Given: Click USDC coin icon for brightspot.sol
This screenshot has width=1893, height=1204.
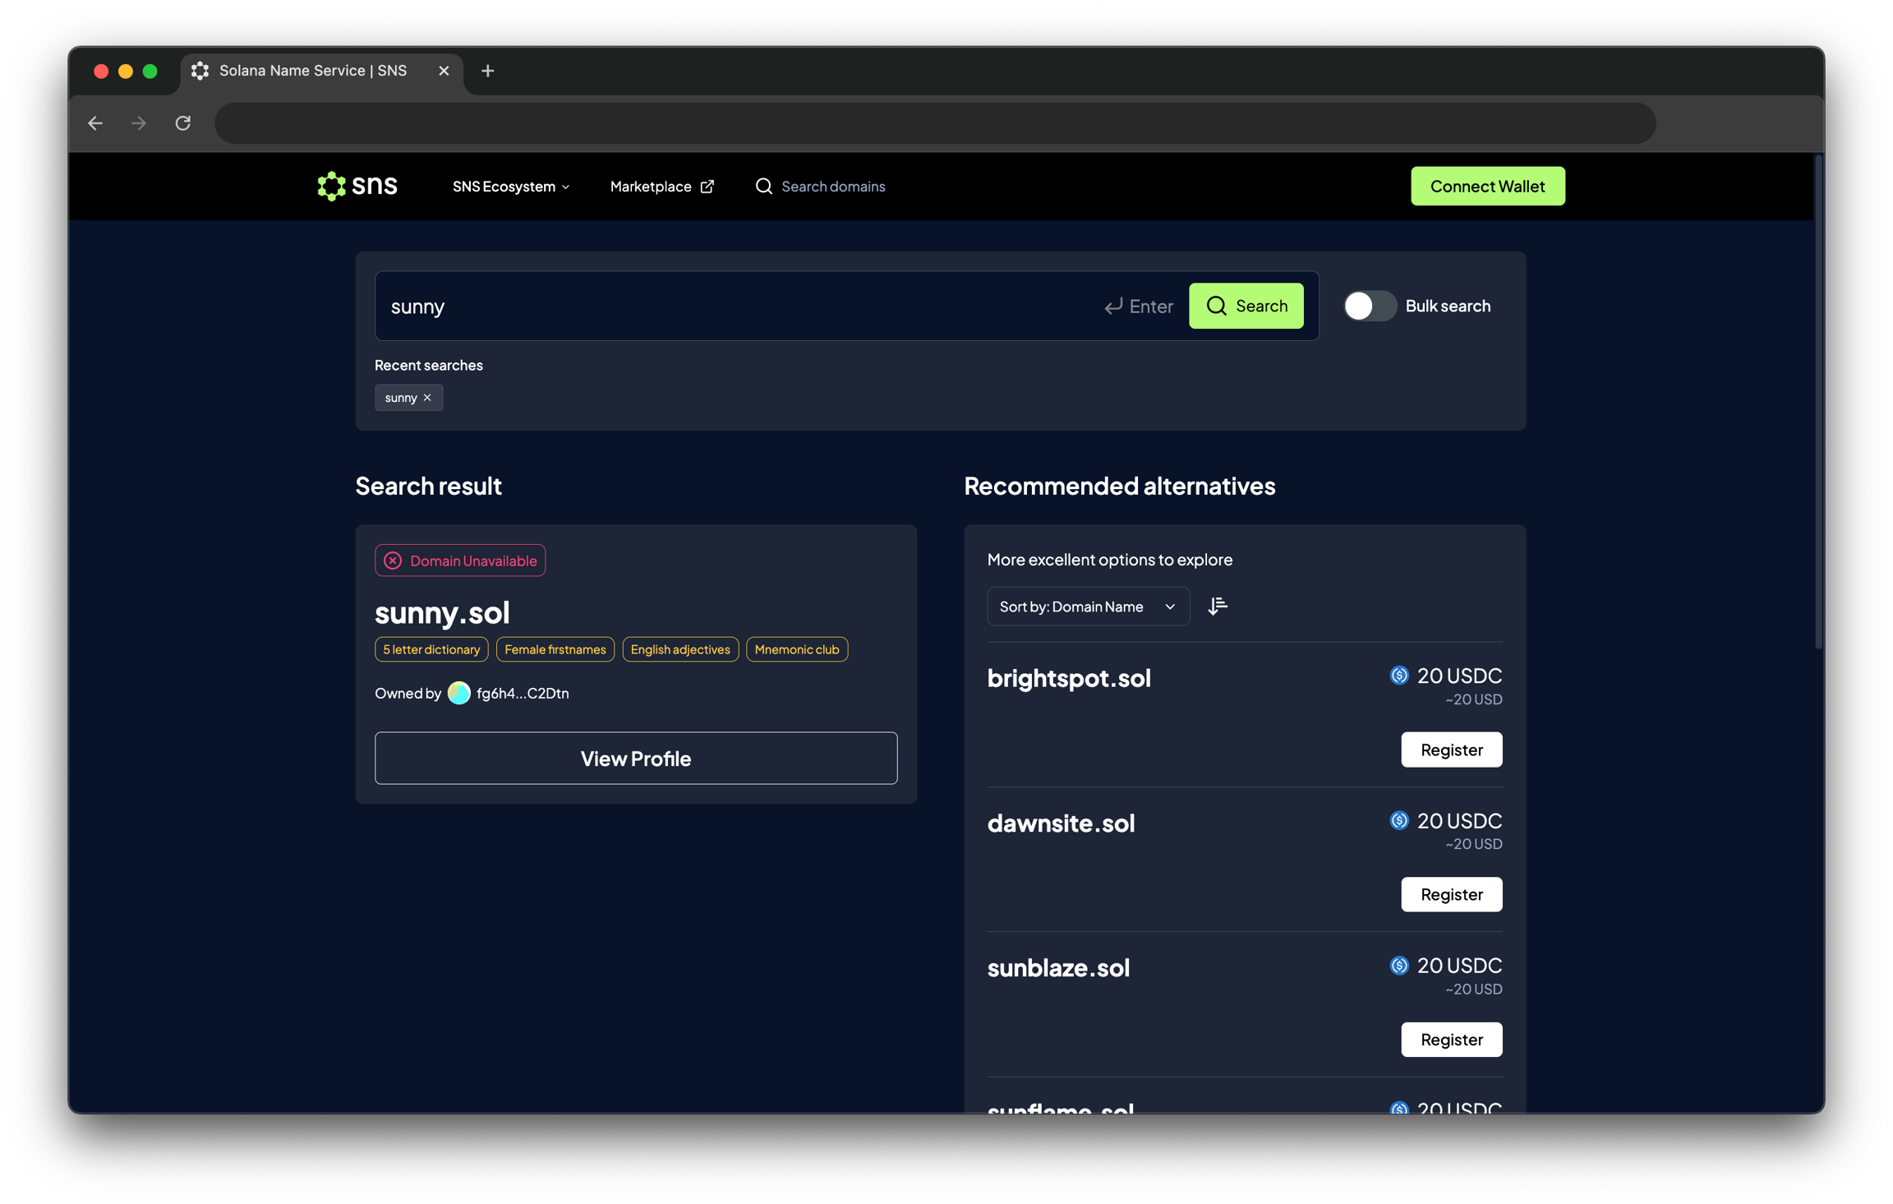Looking at the screenshot, I should [x=1398, y=676].
